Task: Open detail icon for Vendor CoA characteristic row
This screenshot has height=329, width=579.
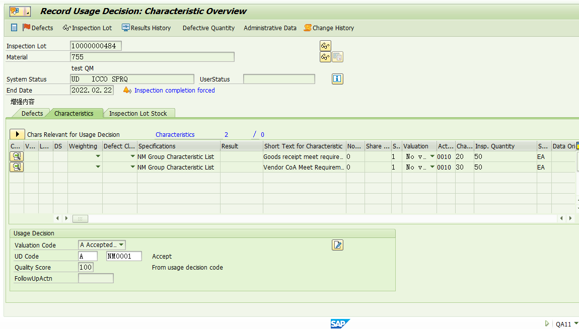Action: (17, 167)
